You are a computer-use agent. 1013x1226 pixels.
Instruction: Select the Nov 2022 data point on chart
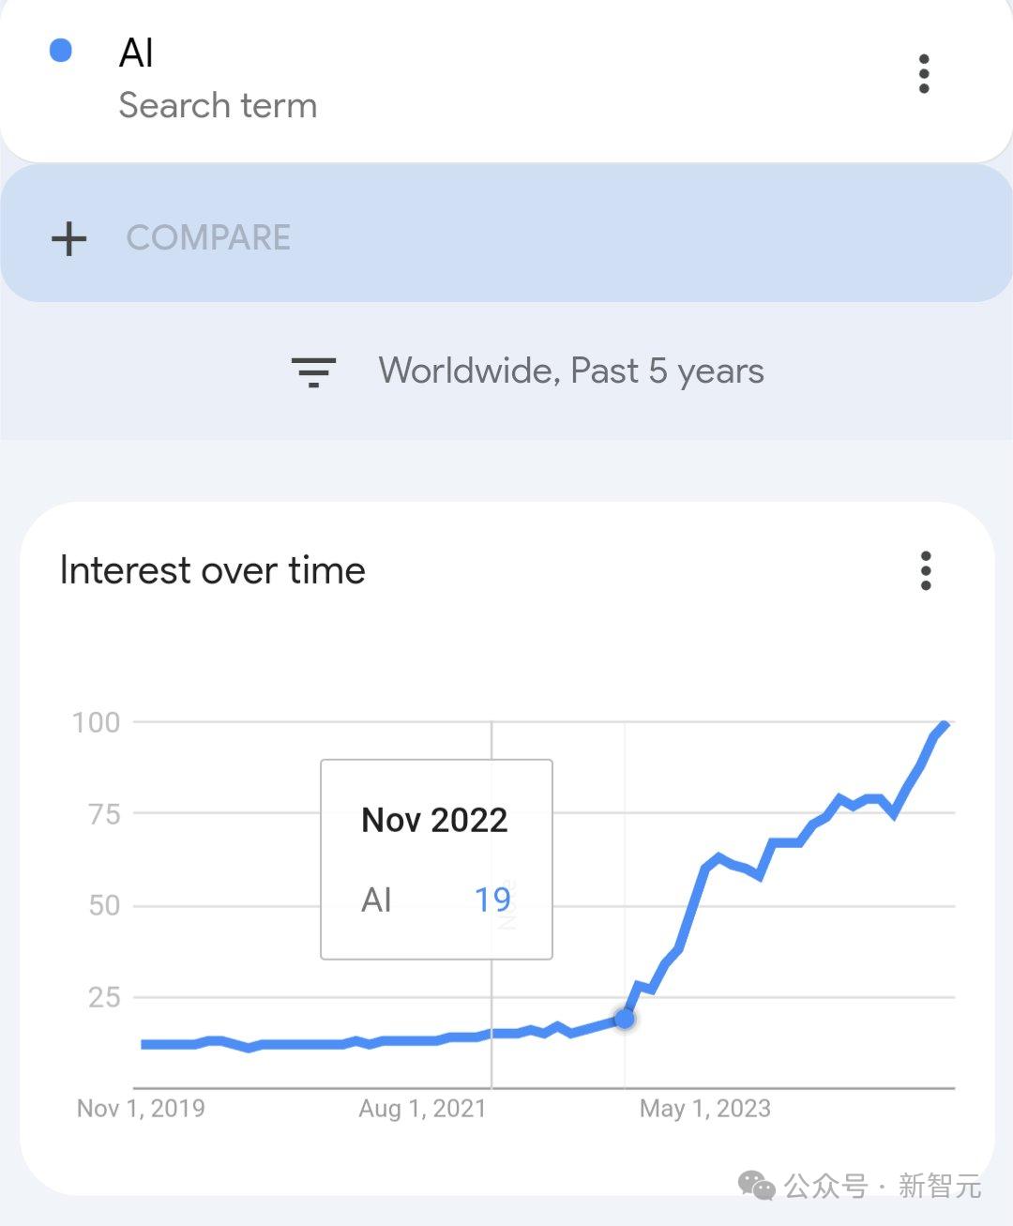click(625, 1017)
